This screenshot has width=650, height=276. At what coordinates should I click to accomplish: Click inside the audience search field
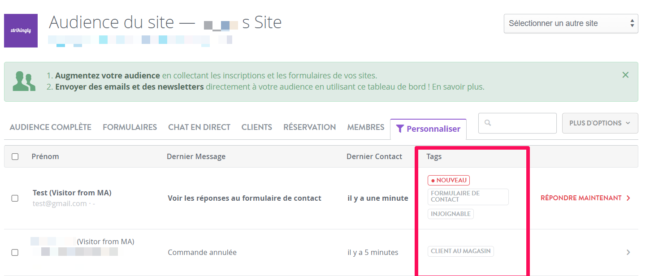tap(517, 123)
